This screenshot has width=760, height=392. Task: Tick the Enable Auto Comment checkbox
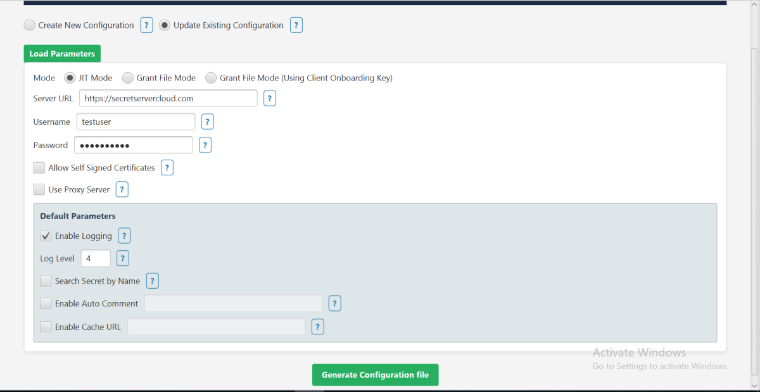(46, 303)
